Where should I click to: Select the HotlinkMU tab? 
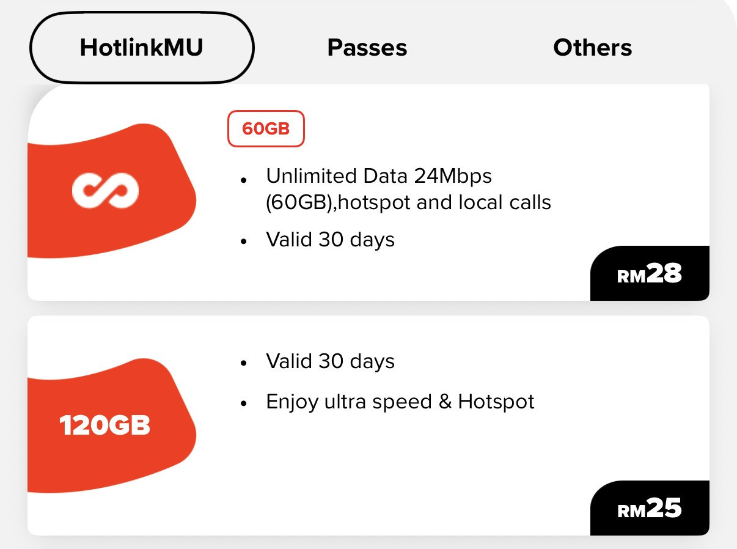[x=141, y=48]
